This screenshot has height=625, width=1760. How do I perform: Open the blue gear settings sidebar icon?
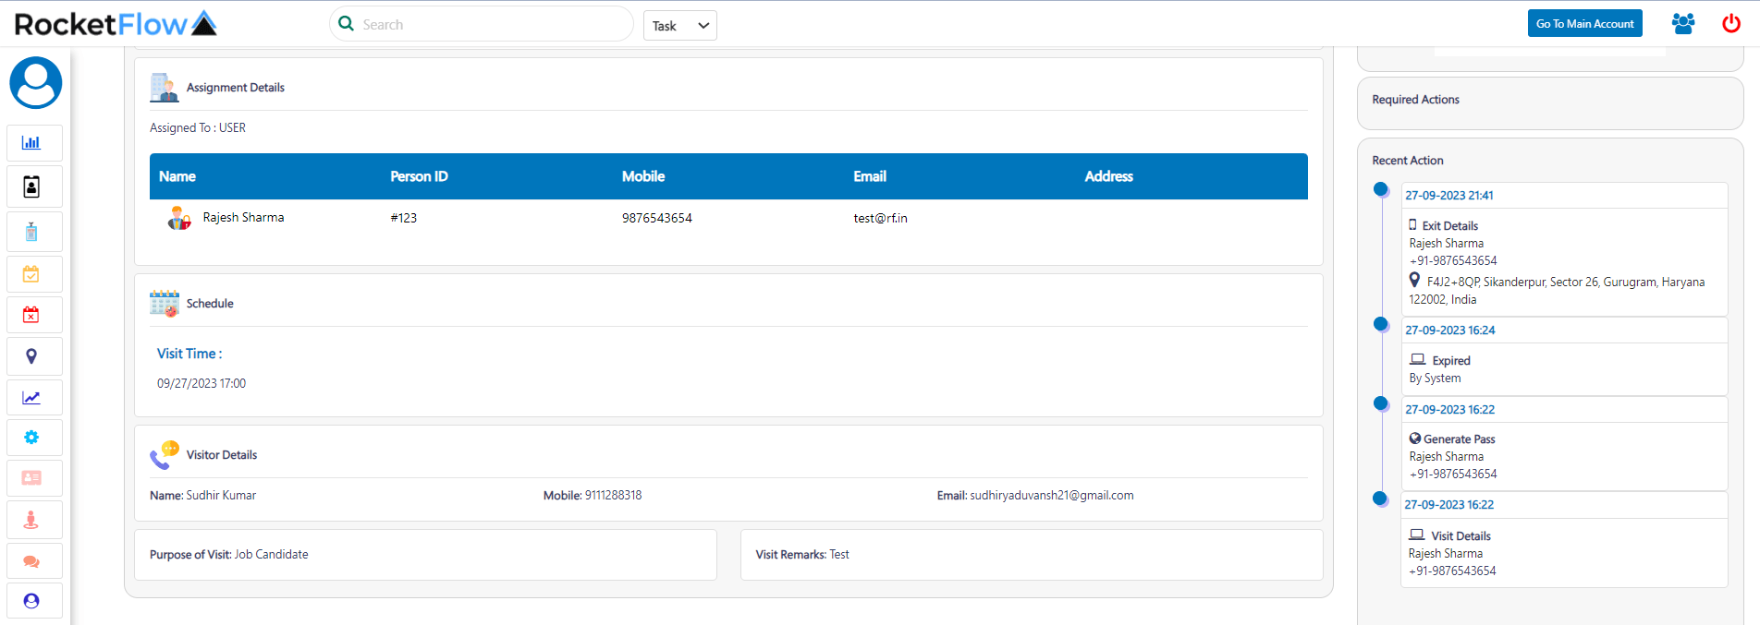tap(31, 438)
